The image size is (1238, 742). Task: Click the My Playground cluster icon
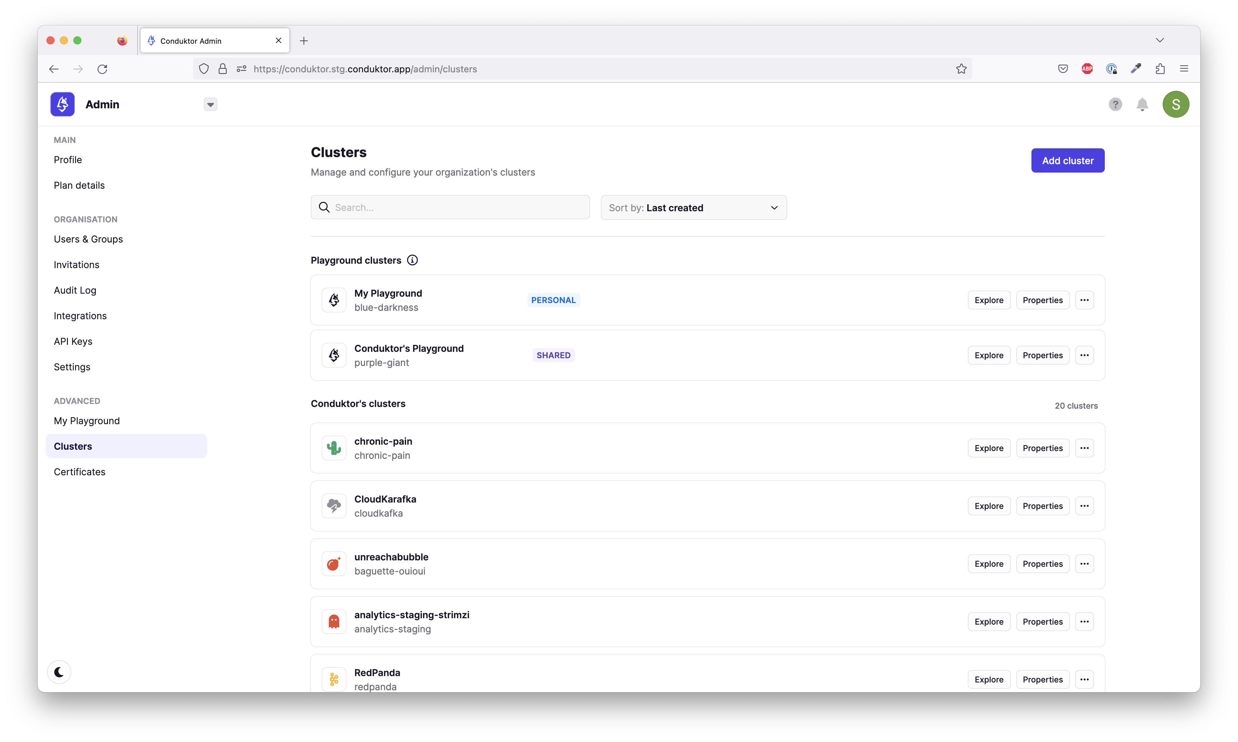point(334,300)
